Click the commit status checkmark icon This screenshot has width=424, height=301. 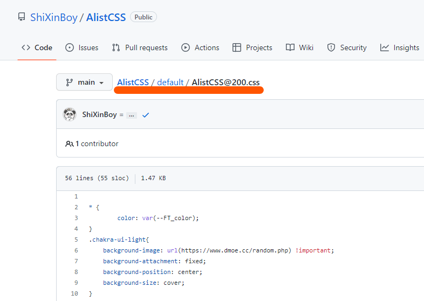coord(146,115)
